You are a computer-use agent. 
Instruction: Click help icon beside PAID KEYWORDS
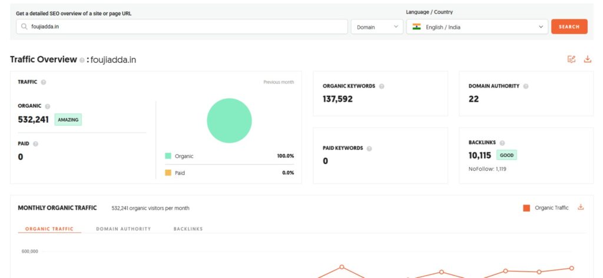point(369,149)
